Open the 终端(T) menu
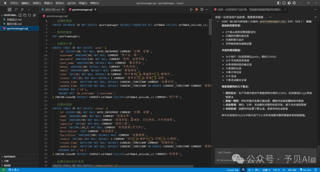 83,3
